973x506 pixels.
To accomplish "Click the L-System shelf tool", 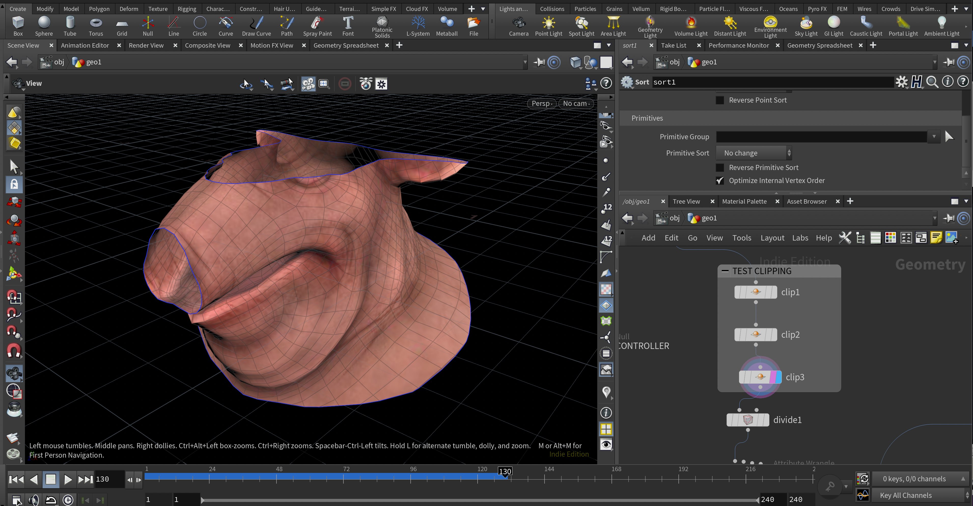I will coord(418,26).
